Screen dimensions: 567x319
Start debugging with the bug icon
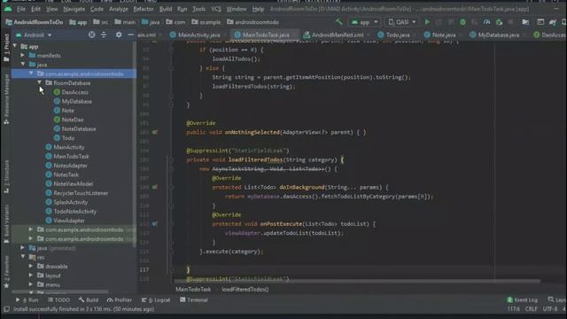[462, 22]
